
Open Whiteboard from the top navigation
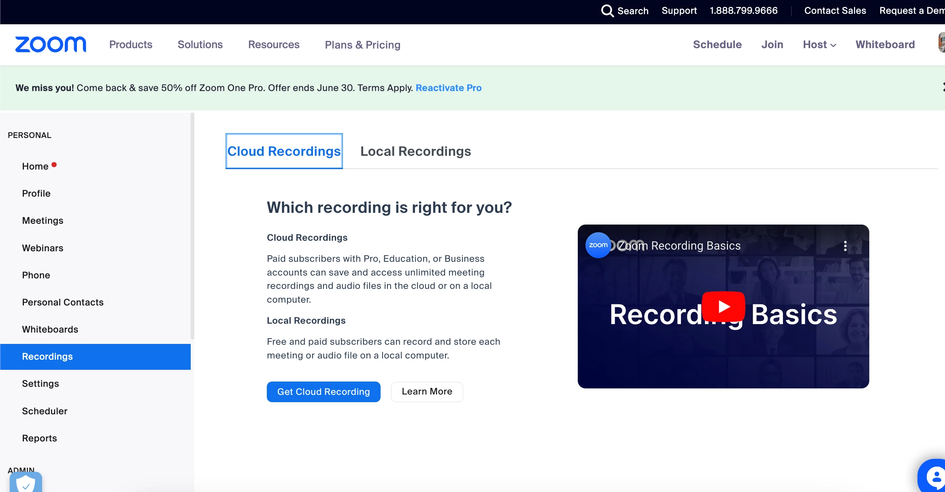click(x=885, y=45)
